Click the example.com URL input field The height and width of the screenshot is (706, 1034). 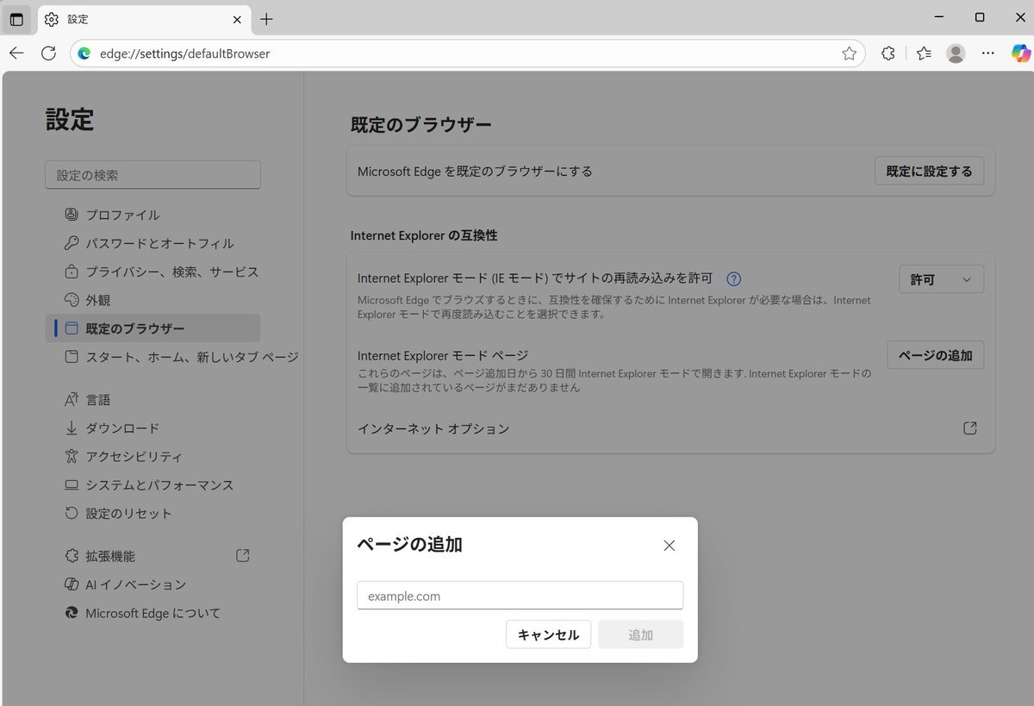click(x=520, y=596)
